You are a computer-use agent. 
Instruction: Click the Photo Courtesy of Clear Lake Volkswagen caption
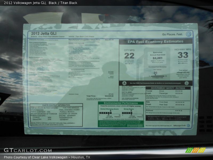47,157
